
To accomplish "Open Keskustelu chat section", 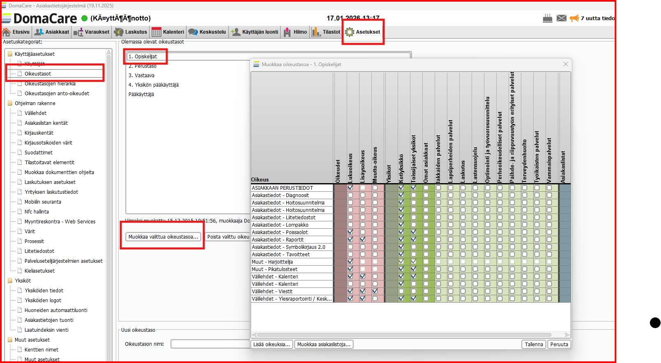I will (x=207, y=32).
